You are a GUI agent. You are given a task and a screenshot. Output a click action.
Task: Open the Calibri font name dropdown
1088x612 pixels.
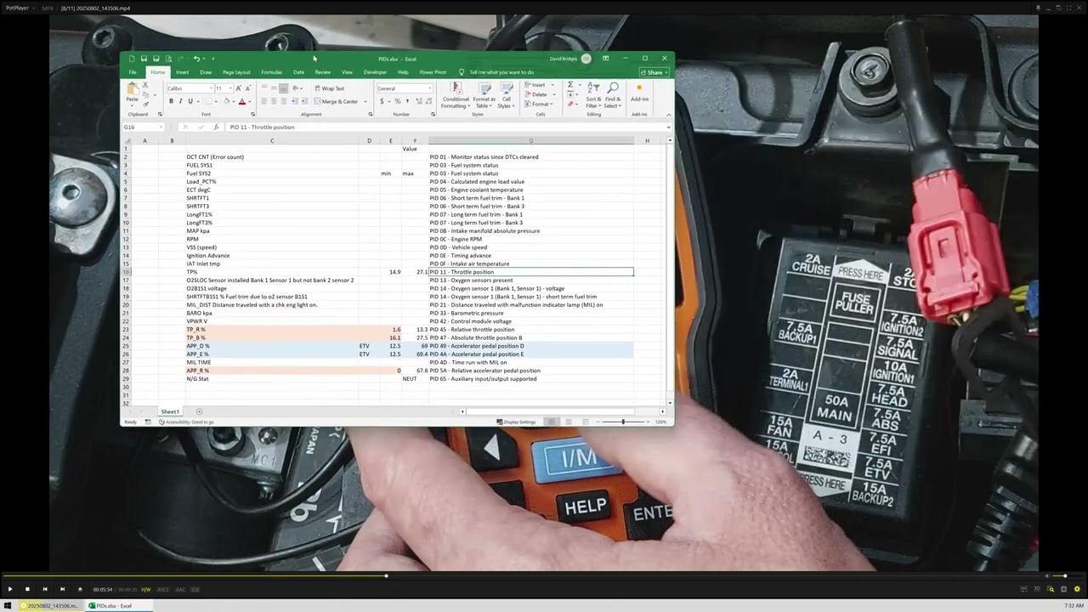211,88
